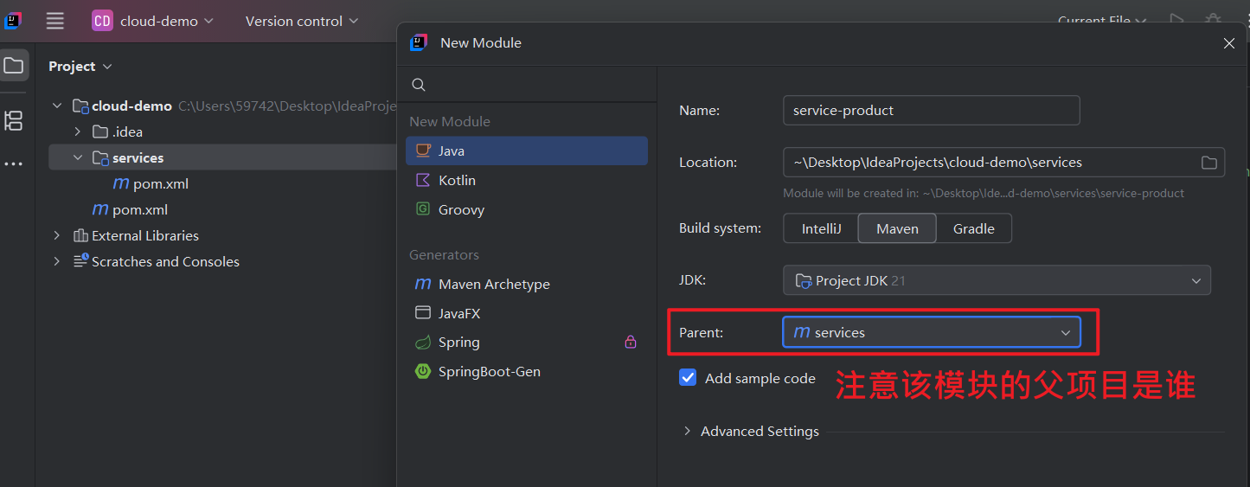Select the .idea folder row
The height and width of the screenshot is (487, 1250).
click(222, 131)
